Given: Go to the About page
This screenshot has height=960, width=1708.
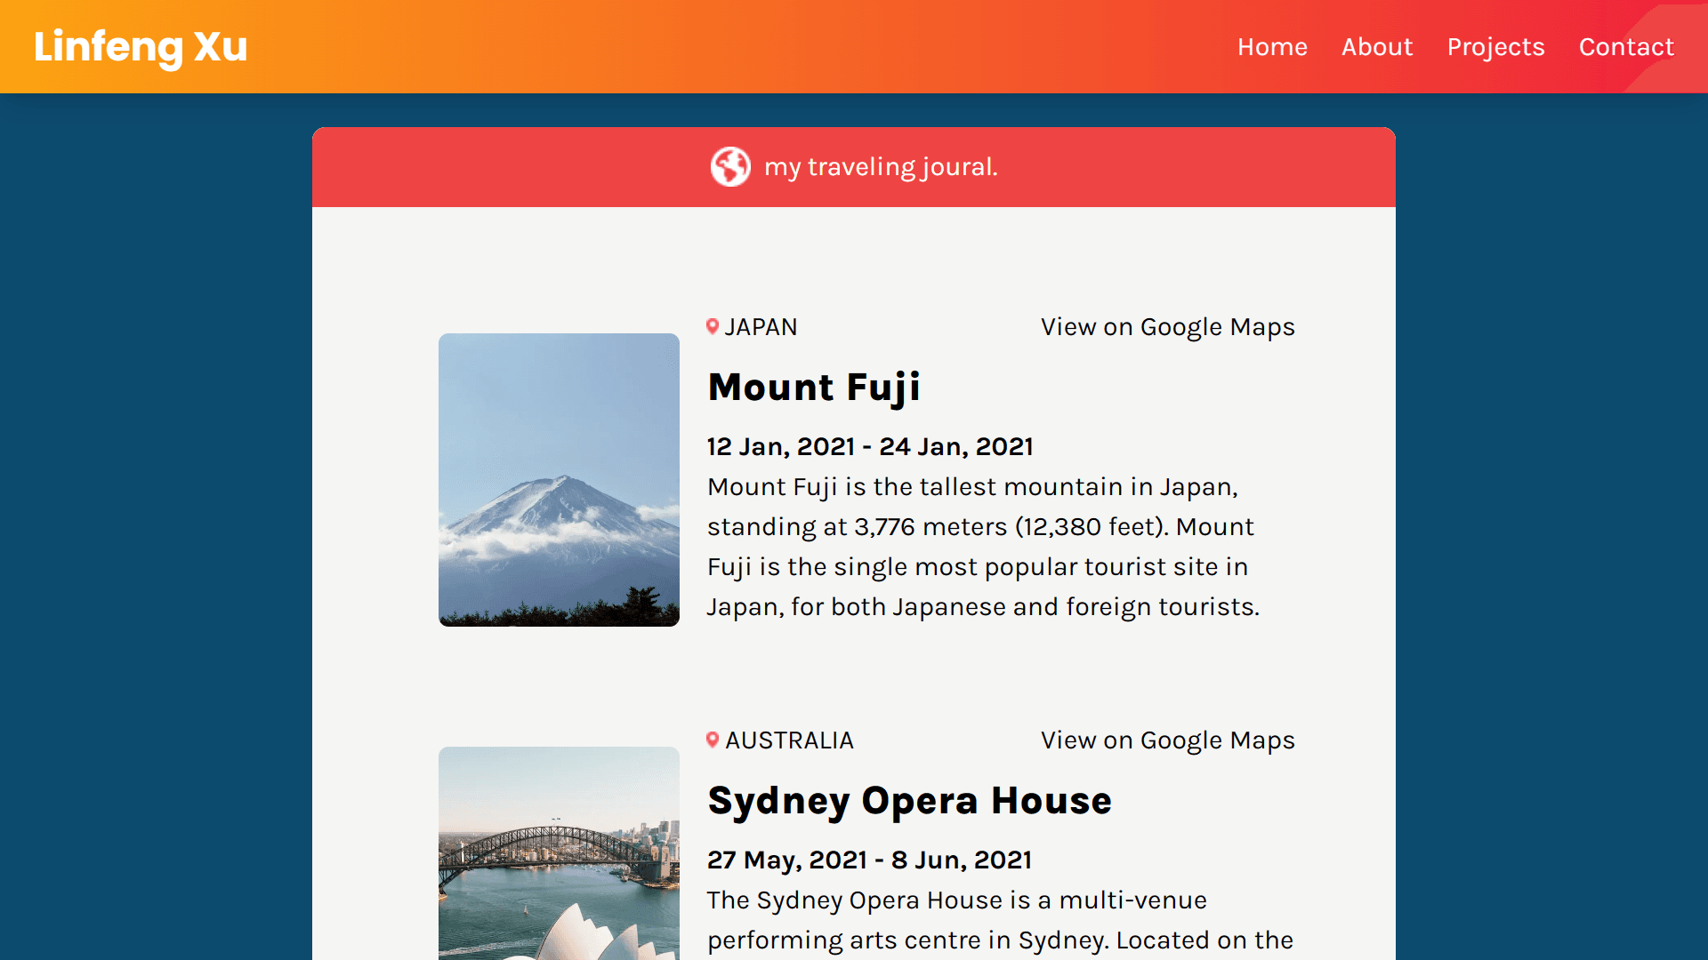Looking at the screenshot, I should (1377, 47).
